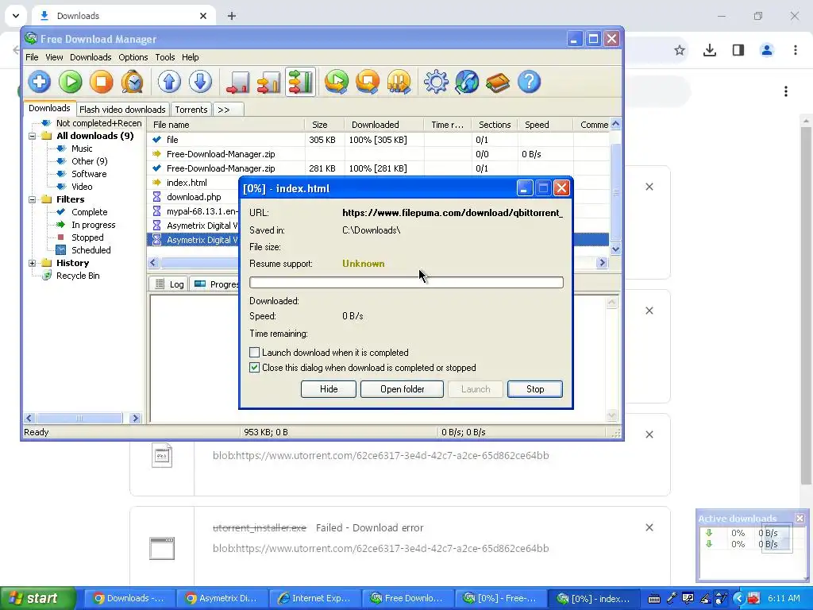
Task: Close the Active downloads floating window
Action: click(x=800, y=518)
